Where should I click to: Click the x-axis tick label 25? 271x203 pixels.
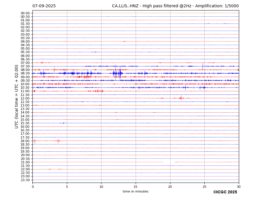204,187
